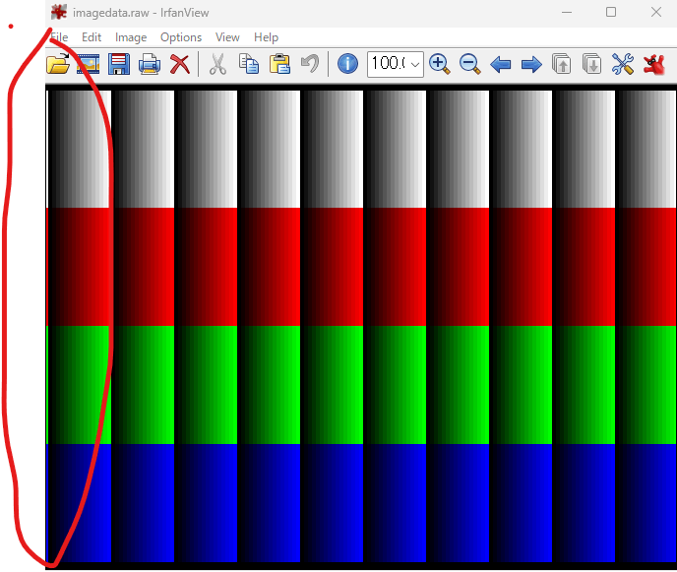This screenshot has height=572, width=677.
Task: Print the image using the printer icon
Action: (x=150, y=65)
